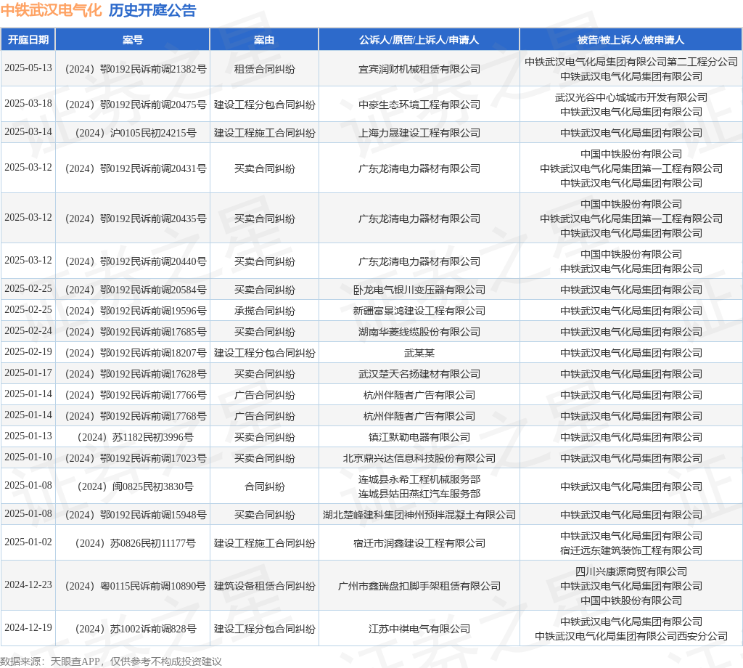
Task: Click defendant 中铁武汉电气化局集团有限公司第二工程分公司
Action: pyautogui.click(x=631, y=62)
